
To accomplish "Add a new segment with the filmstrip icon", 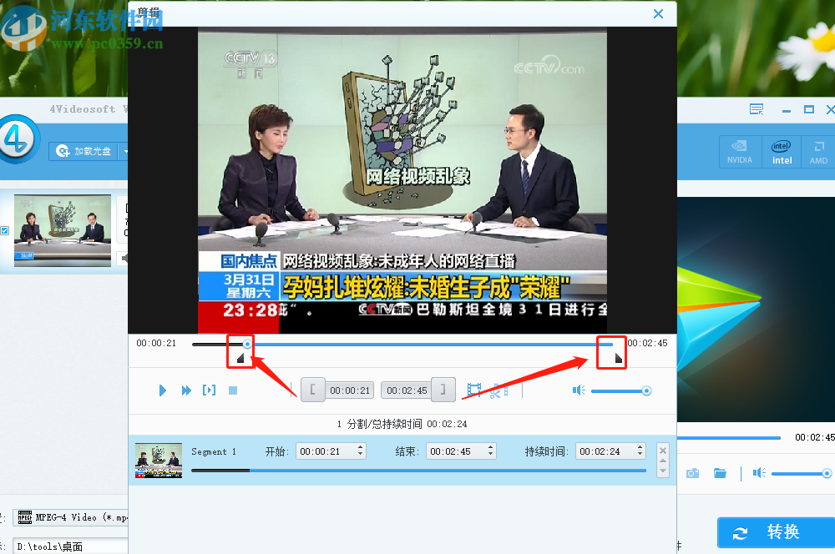I will (474, 390).
